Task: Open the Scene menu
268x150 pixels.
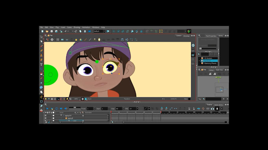Action: pyautogui.click(x=69, y=27)
